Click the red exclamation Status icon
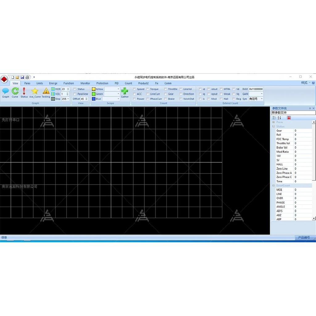This screenshot has width=316, height=316. pyautogui.click(x=24, y=91)
